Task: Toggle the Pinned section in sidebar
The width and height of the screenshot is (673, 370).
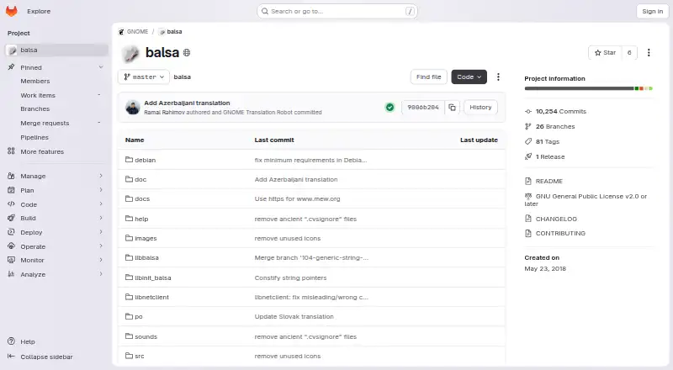Action: click(x=56, y=67)
